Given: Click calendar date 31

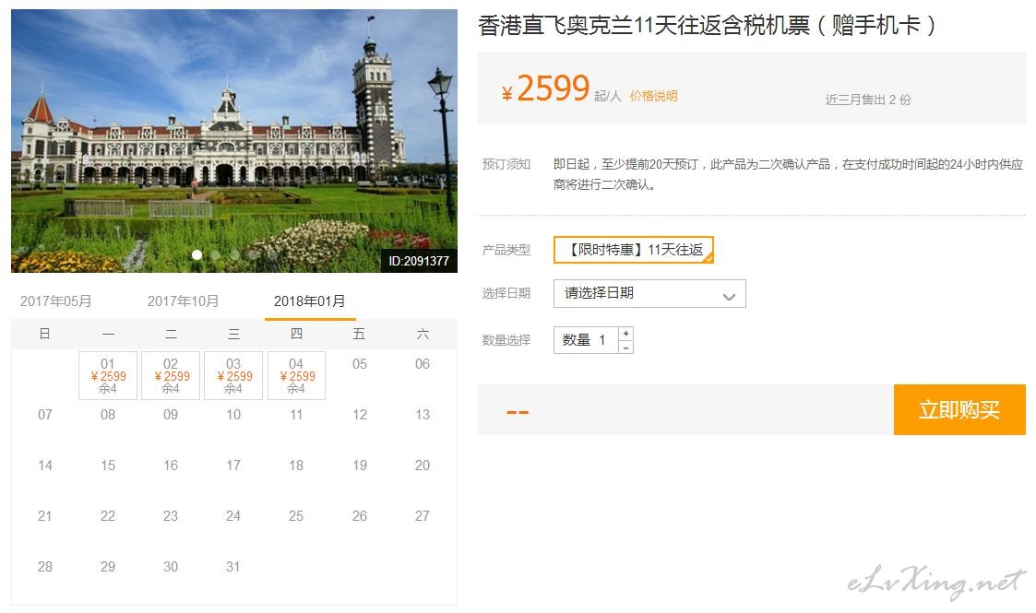Looking at the screenshot, I should [233, 567].
